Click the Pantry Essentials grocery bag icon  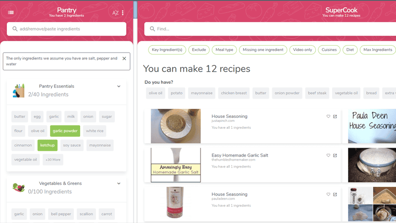[19, 91]
